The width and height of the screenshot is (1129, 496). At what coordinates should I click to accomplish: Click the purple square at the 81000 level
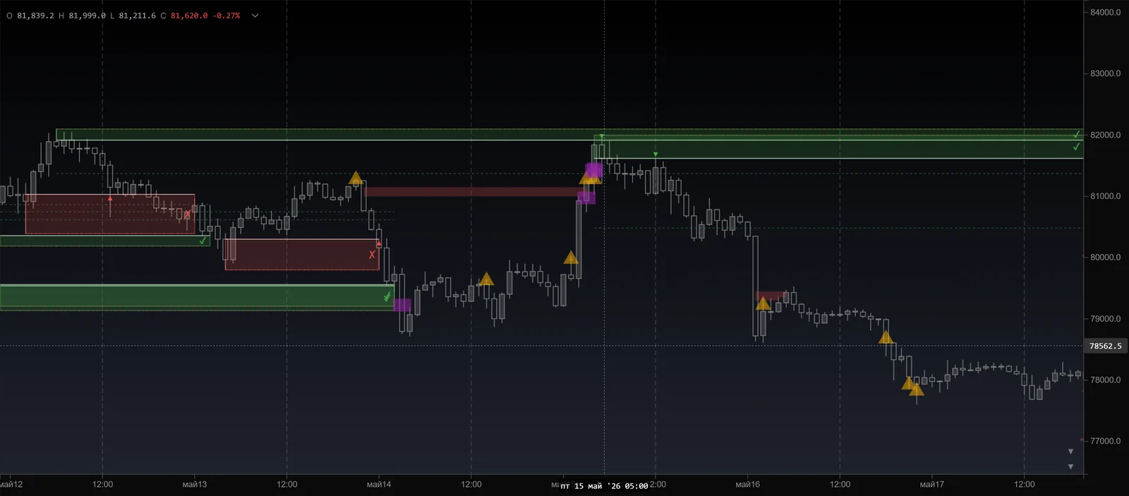point(586,198)
